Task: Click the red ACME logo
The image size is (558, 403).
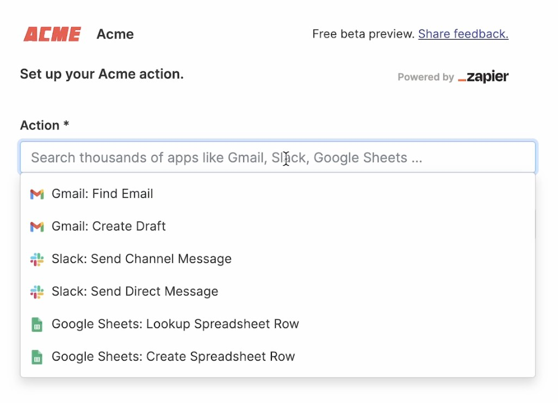Action: (52, 34)
